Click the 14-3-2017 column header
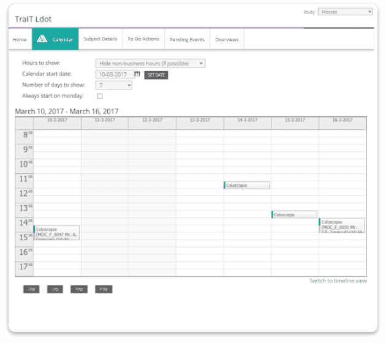 pos(247,123)
